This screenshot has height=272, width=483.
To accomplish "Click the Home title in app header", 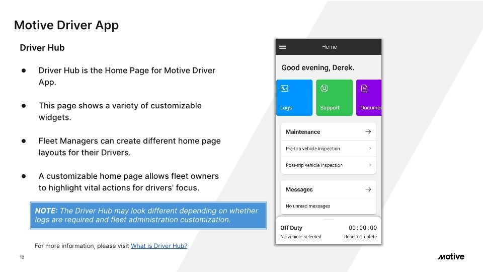I will coord(329,47).
